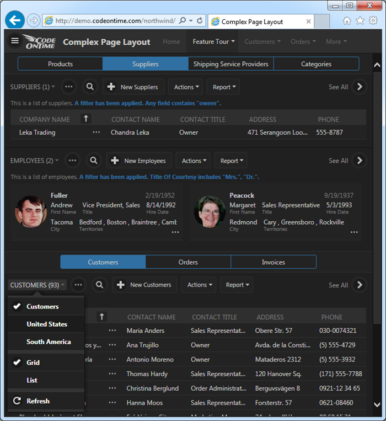Image resolution: width=386 pixels, height=421 pixels.
Task: Click the address bar search magnifier
Action: coord(183,20)
